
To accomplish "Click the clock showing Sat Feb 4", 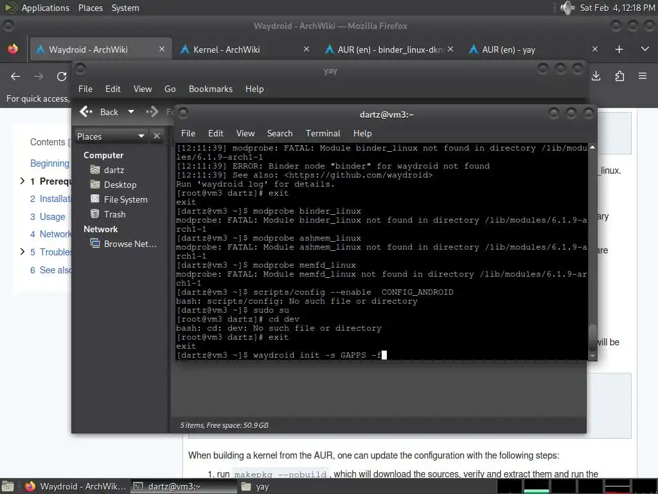I will [x=618, y=8].
